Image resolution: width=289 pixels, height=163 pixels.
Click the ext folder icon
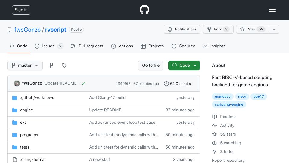[15, 123]
